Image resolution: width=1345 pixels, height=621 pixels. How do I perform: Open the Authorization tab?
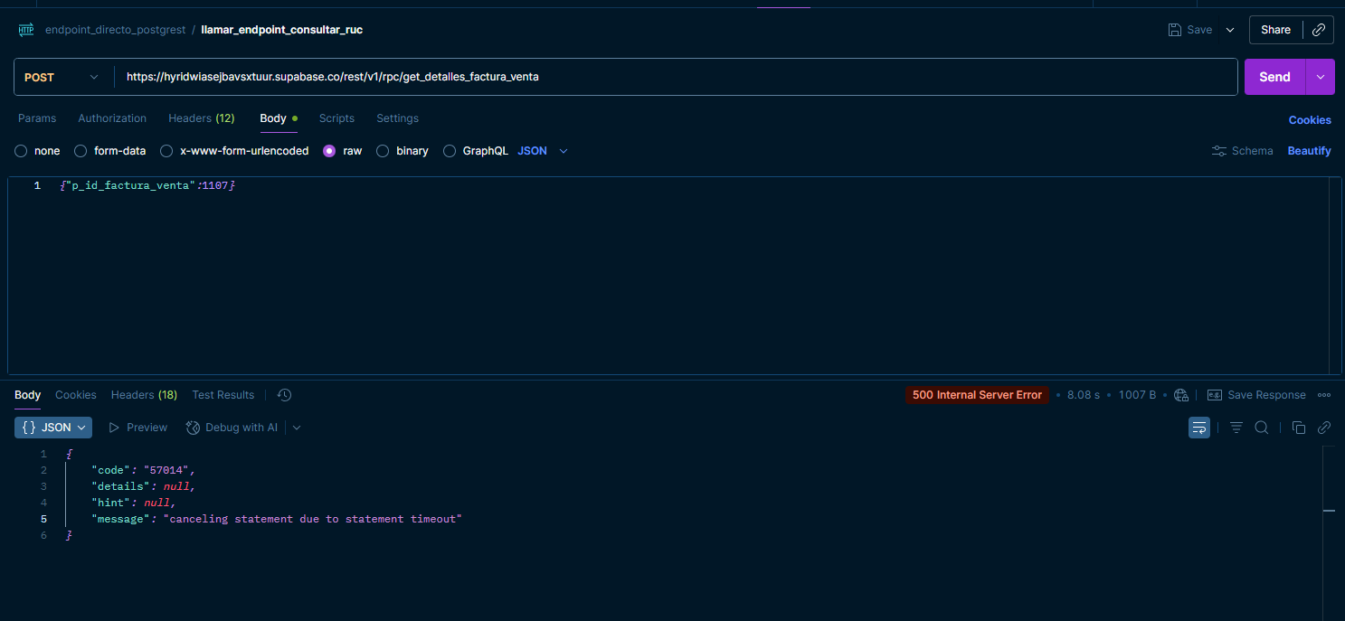112,118
